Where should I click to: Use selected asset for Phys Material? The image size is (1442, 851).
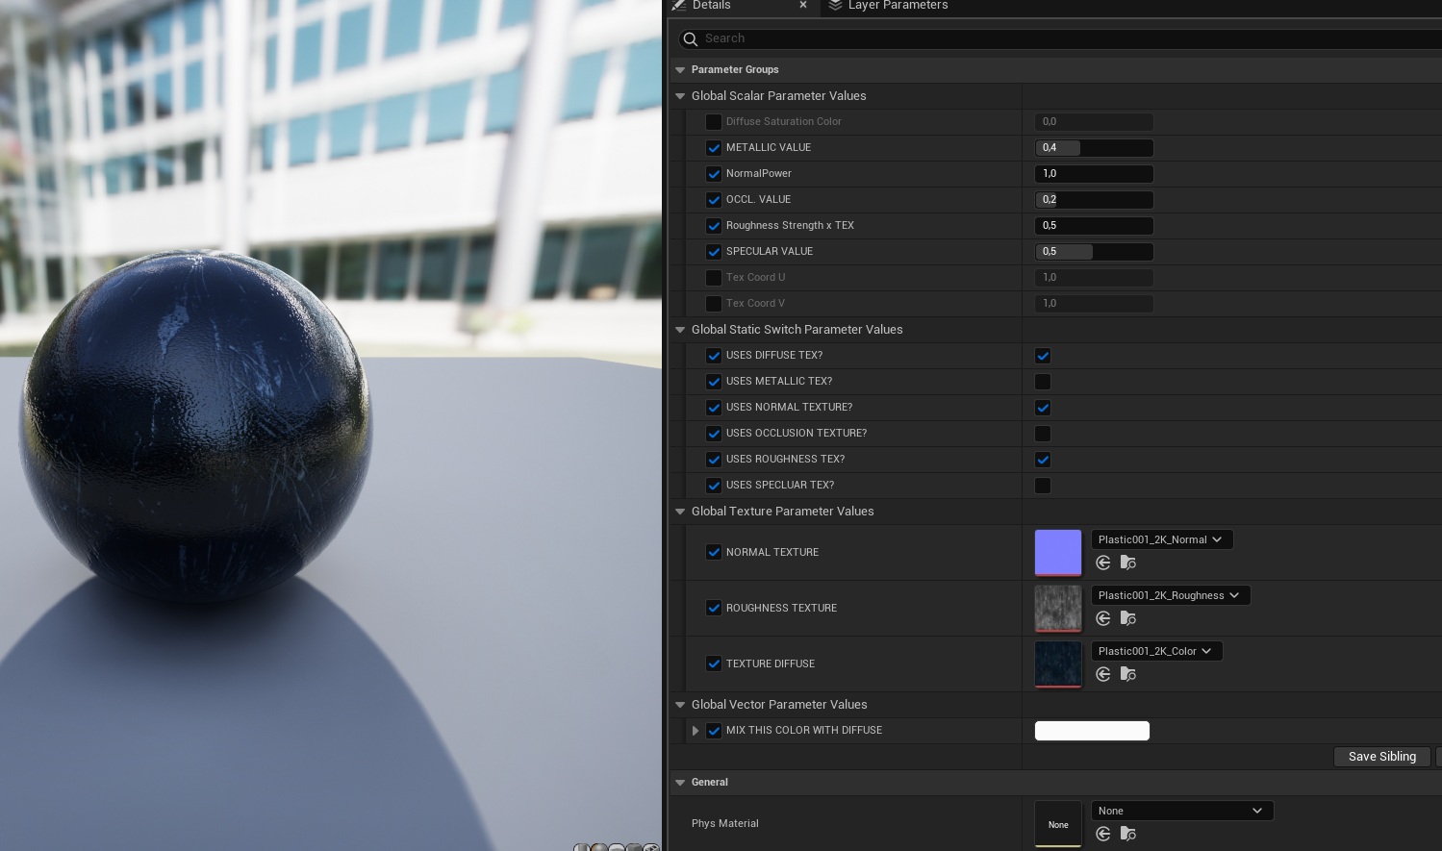(1103, 834)
